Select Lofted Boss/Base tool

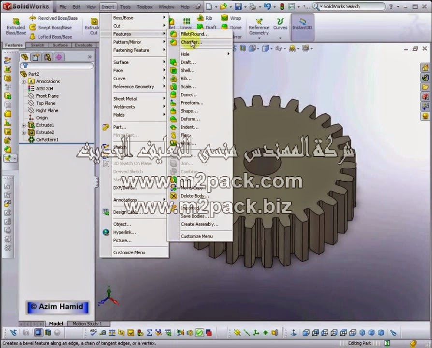tap(51, 37)
